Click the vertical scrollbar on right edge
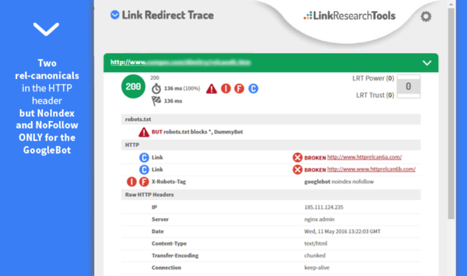This screenshot has height=276, width=467. [x=451, y=118]
